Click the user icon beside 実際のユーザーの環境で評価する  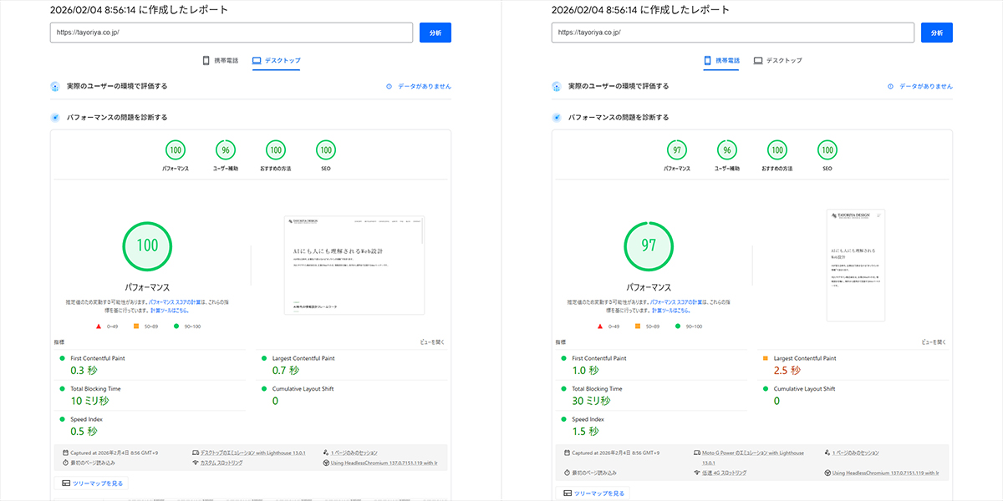click(x=55, y=87)
